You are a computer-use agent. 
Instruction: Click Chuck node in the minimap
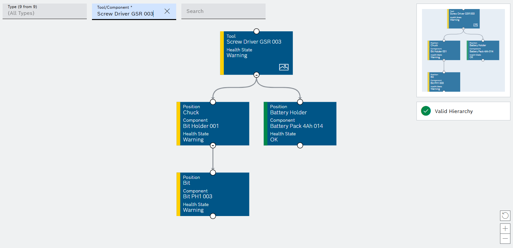pyautogui.click(x=444, y=50)
